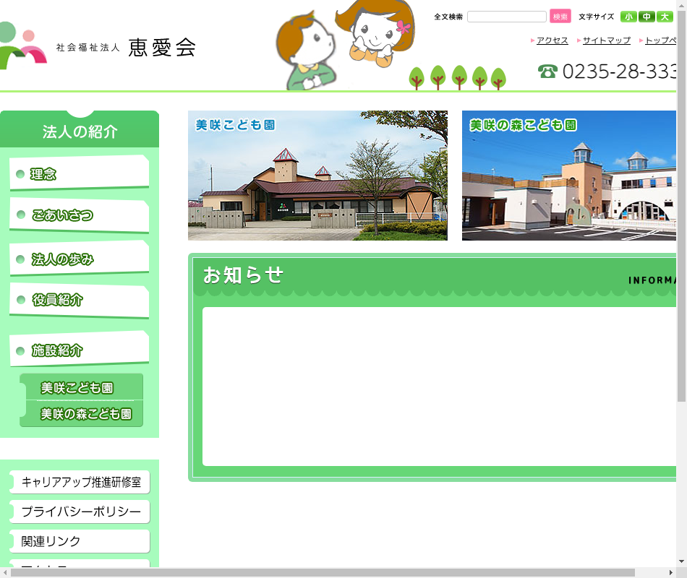
Task: Set text size to large (大)
Action: 665,17
